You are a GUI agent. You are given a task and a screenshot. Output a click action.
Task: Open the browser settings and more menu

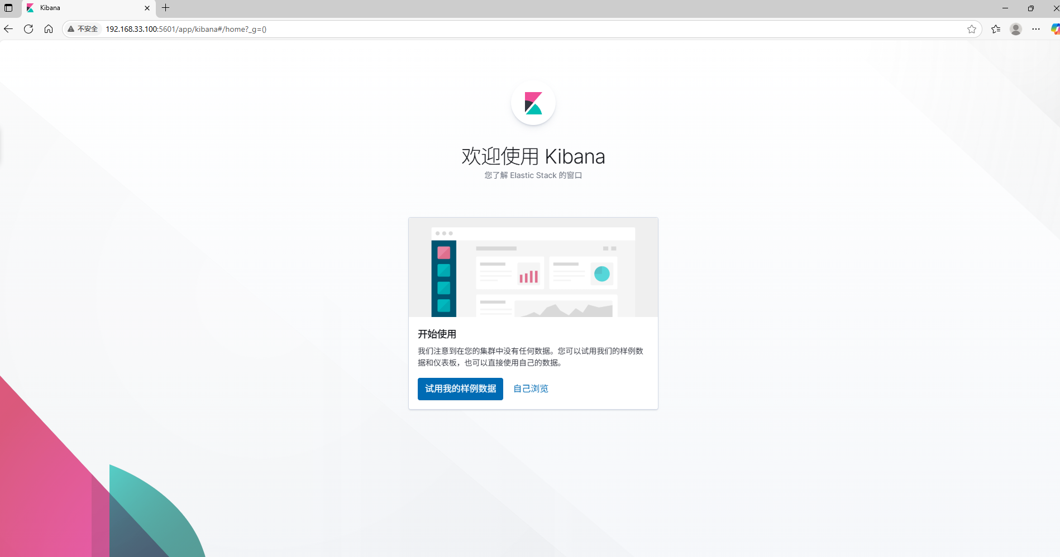pos(1036,29)
